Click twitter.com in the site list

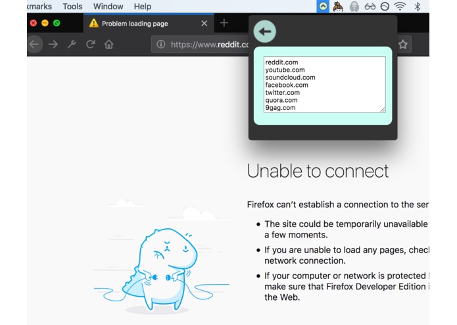click(282, 93)
